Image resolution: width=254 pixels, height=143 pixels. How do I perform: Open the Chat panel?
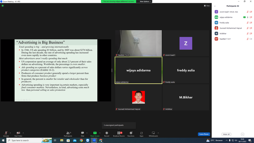[x=83, y=134]
